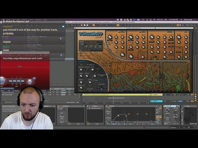Toggle the EQ Eight device activator

(106, 106)
